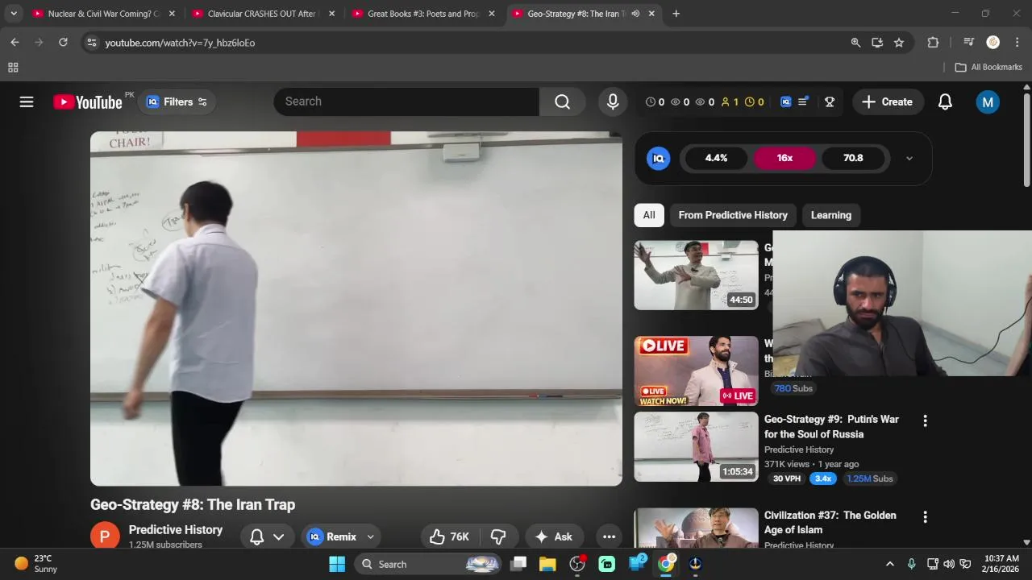Bookmark this page with star icon

(x=899, y=43)
